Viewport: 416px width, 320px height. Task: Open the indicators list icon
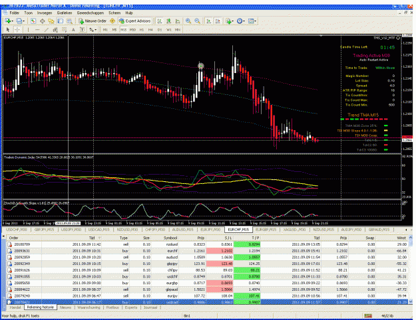[x=228, y=21]
